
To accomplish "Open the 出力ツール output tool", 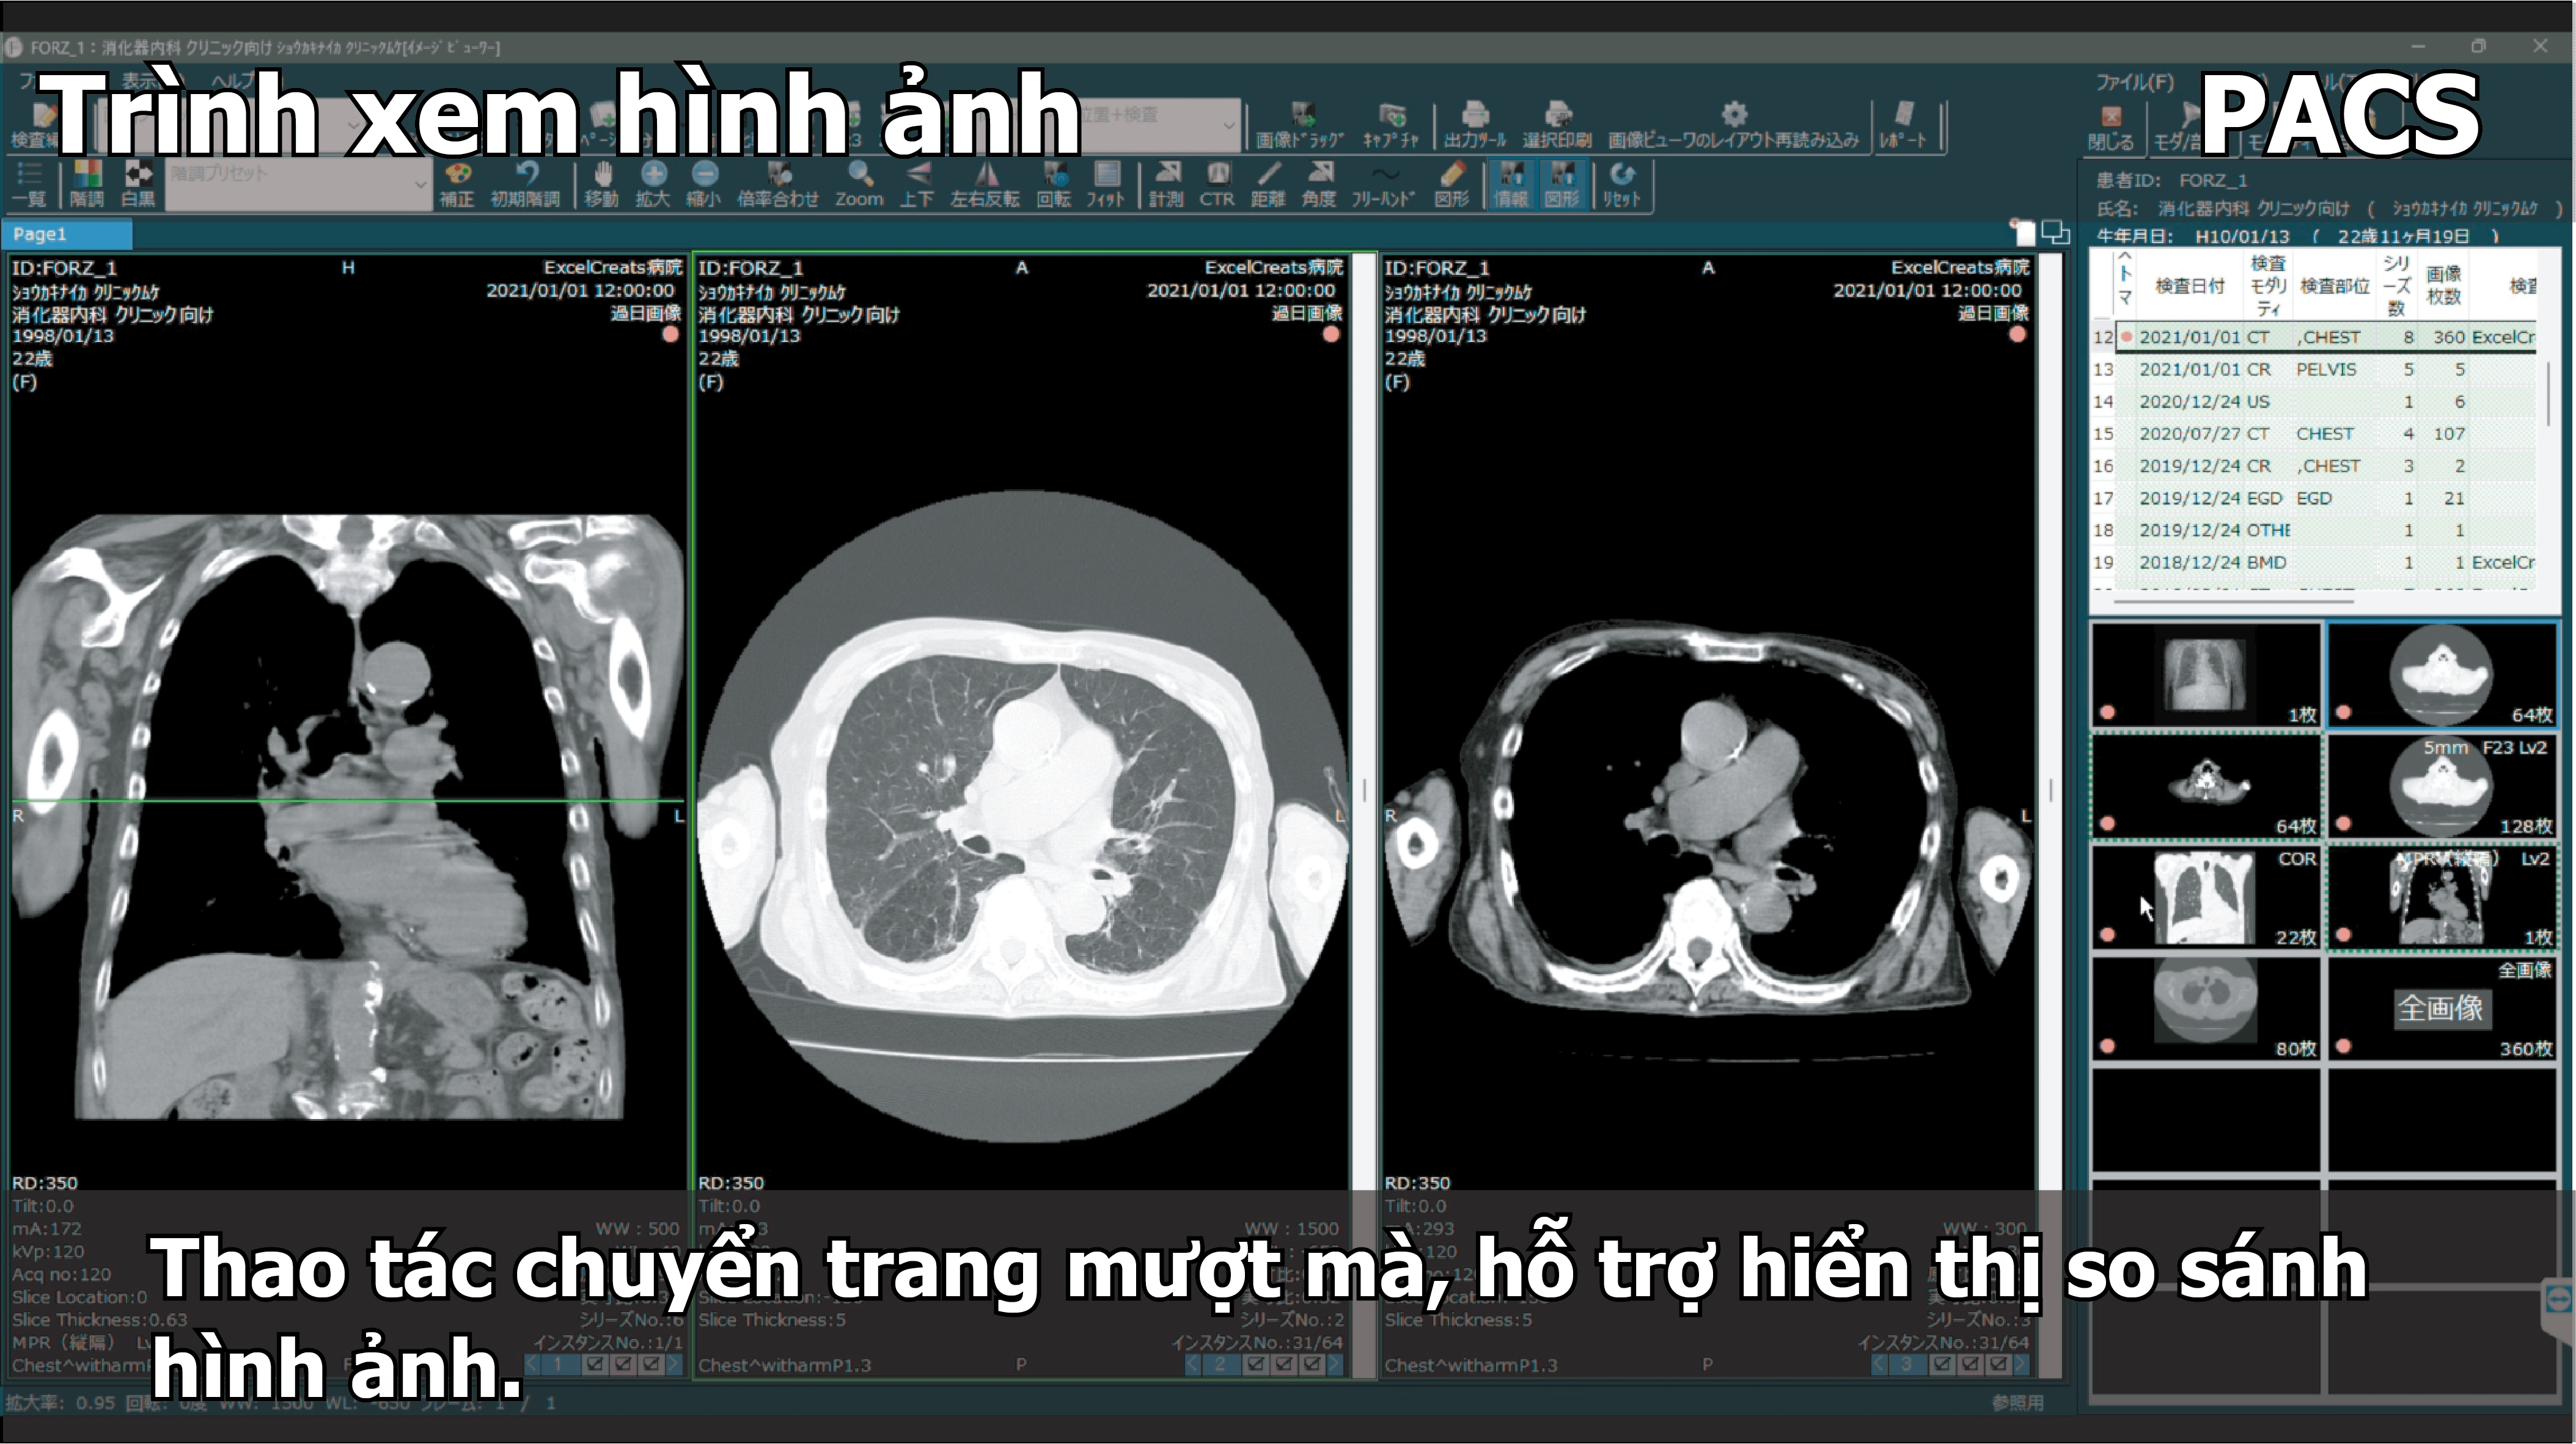I will (x=1475, y=126).
